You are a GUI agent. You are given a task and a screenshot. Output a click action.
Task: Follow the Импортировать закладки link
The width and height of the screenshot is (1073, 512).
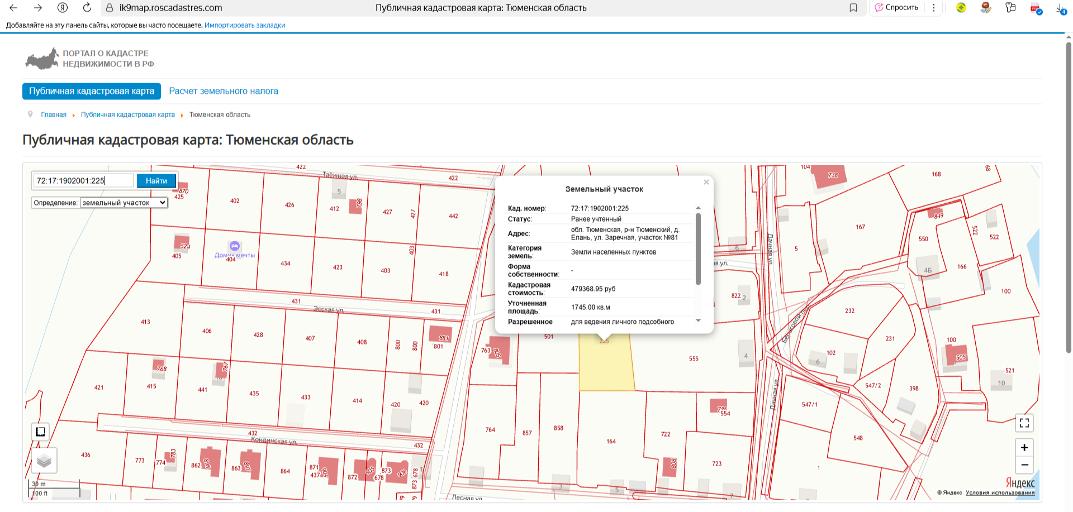point(244,25)
